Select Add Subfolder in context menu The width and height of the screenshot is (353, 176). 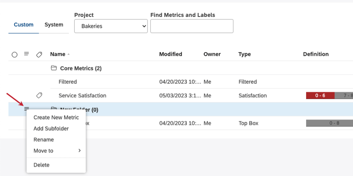coord(51,128)
